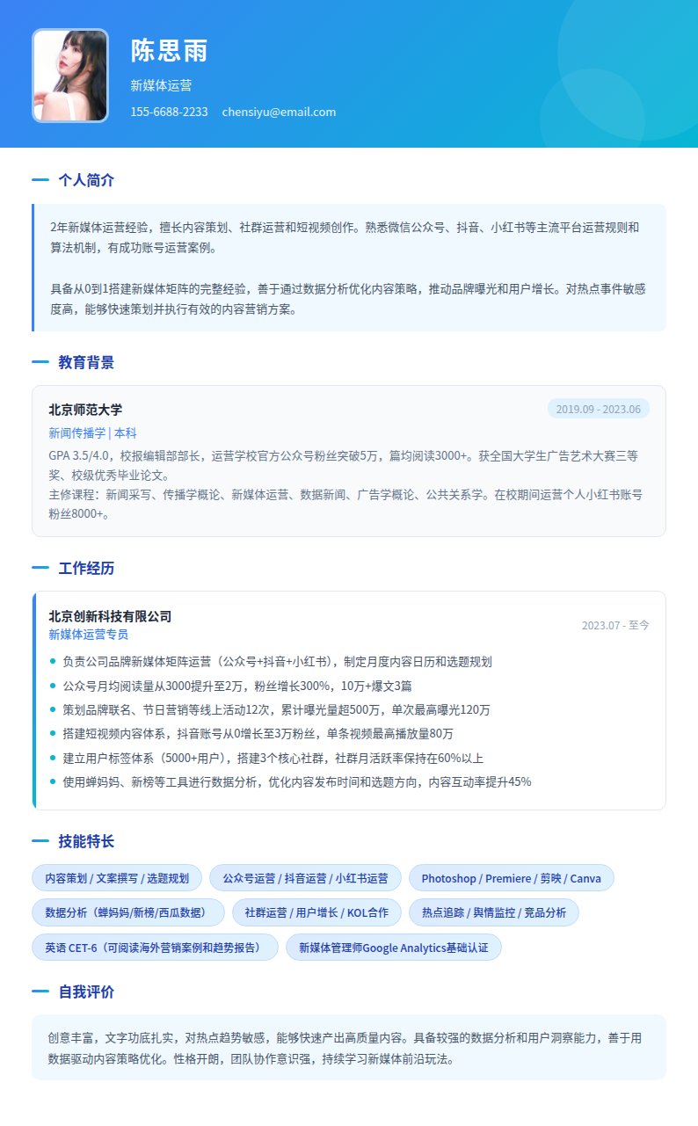The width and height of the screenshot is (698, 1126).
Task: Click the position 新媒体运营专员
Action: [x=89, y=635]
